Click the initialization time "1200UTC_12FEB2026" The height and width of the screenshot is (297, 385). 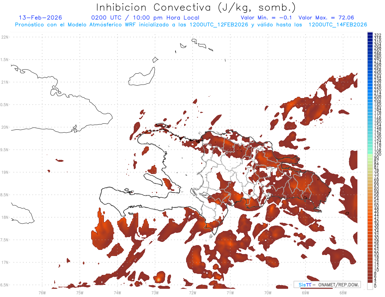point(219,25)
